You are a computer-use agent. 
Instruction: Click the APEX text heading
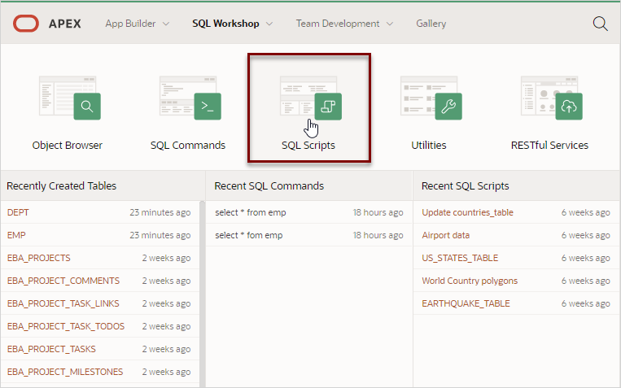(x=65, y=24)
